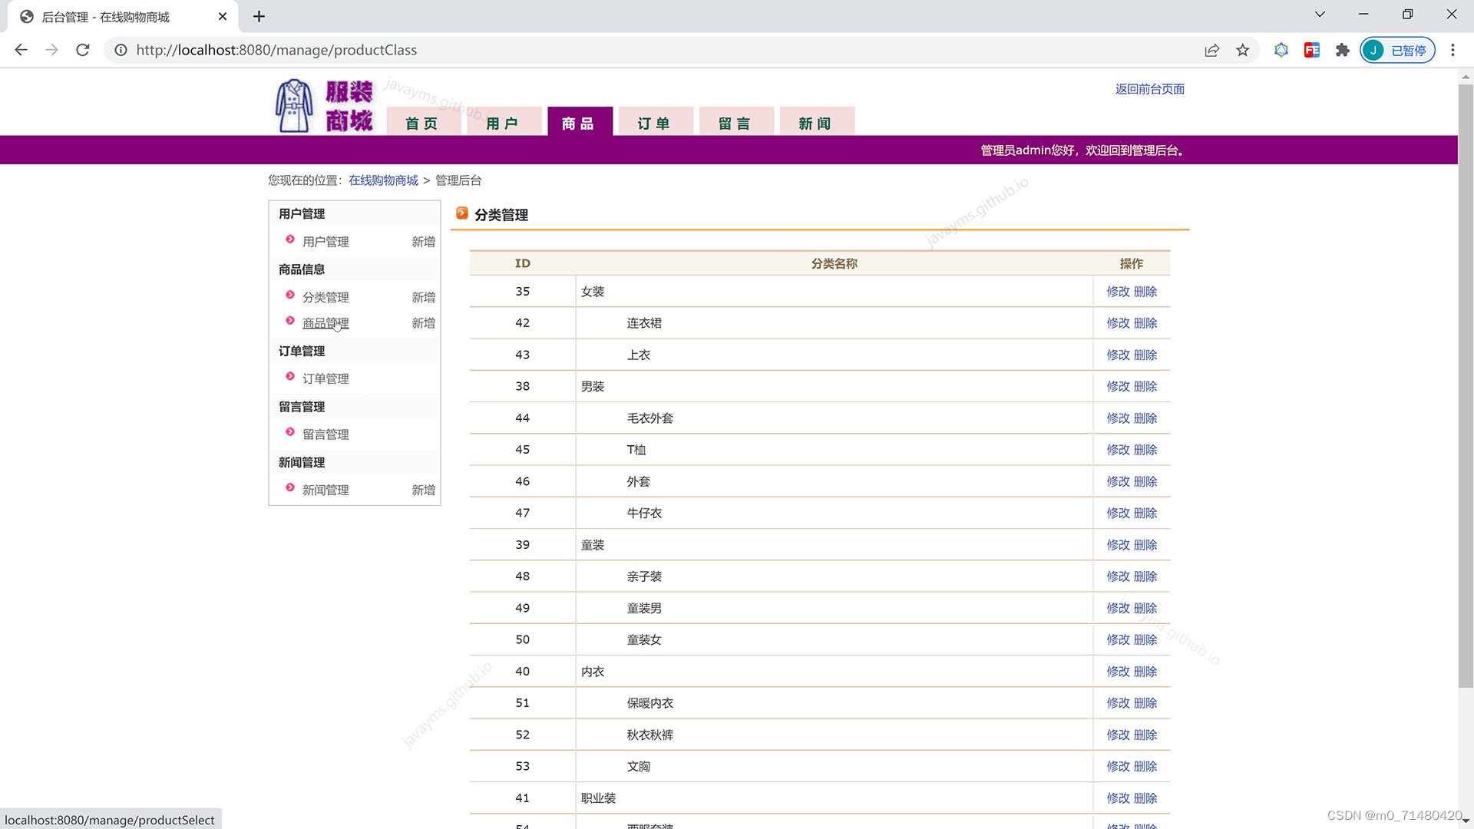Image resolution: width=1474 pixels, height=829 pixels.
Task: Open 订单管理 in sidebar
Action: click(326, 378)
